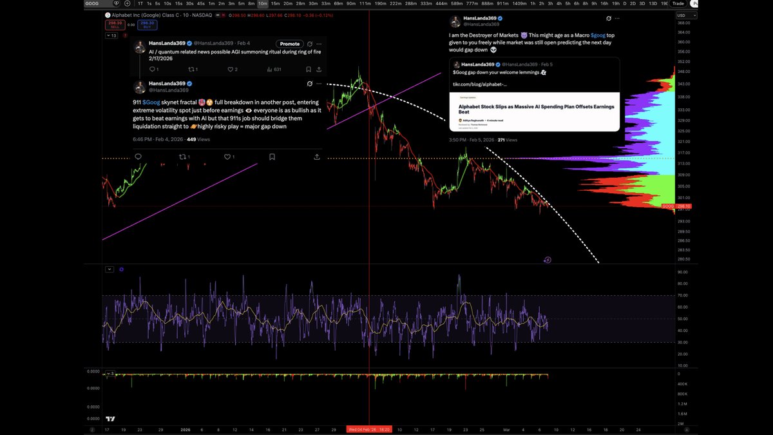Select the 1T tick interval
This screenshot has width=773, height=435.
[140, 3]
